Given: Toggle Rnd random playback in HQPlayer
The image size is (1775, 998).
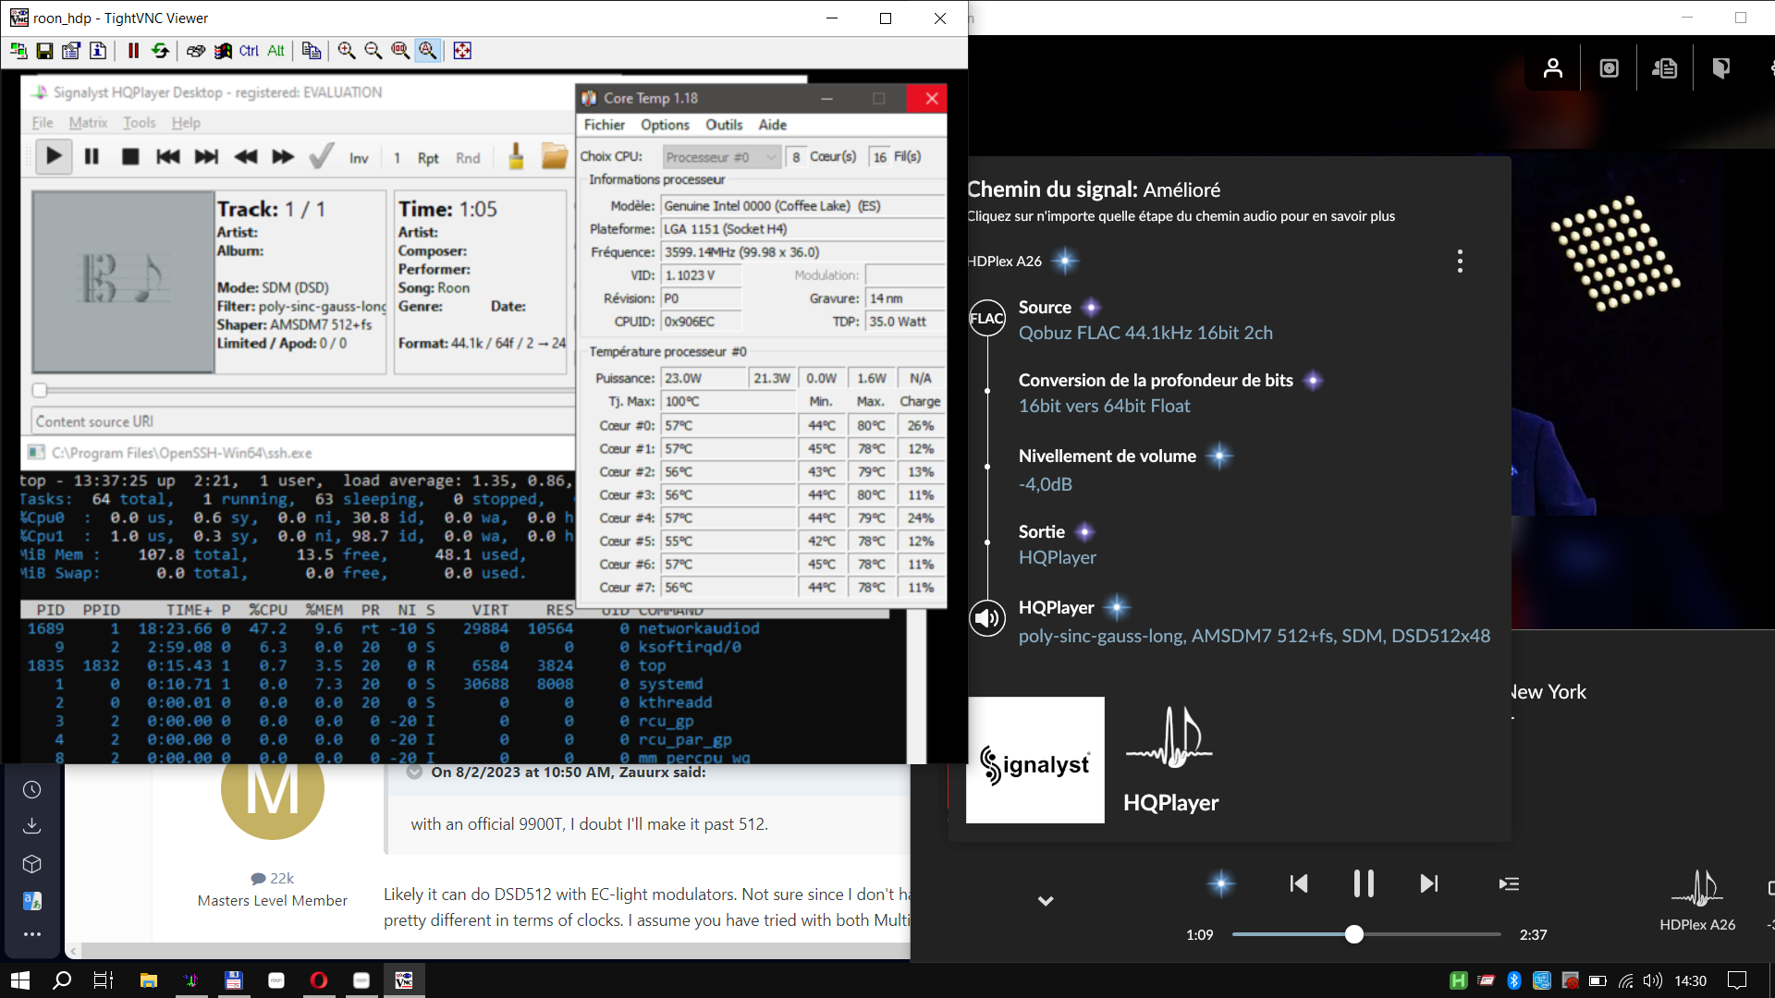Looking at the screenshot, I should [x=468, y=158].
